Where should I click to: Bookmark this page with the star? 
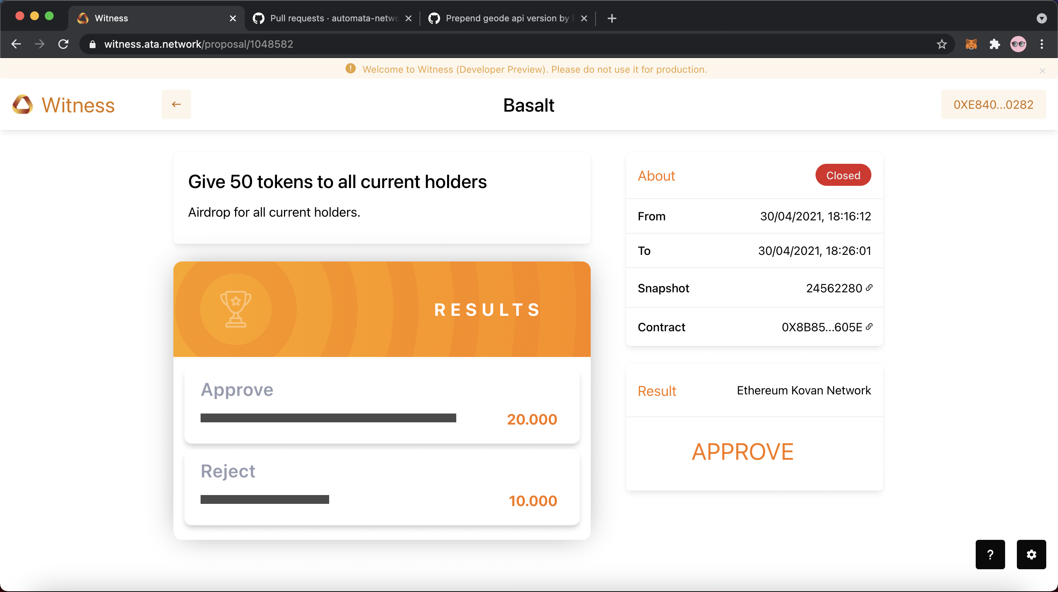[x=942, y=44]
